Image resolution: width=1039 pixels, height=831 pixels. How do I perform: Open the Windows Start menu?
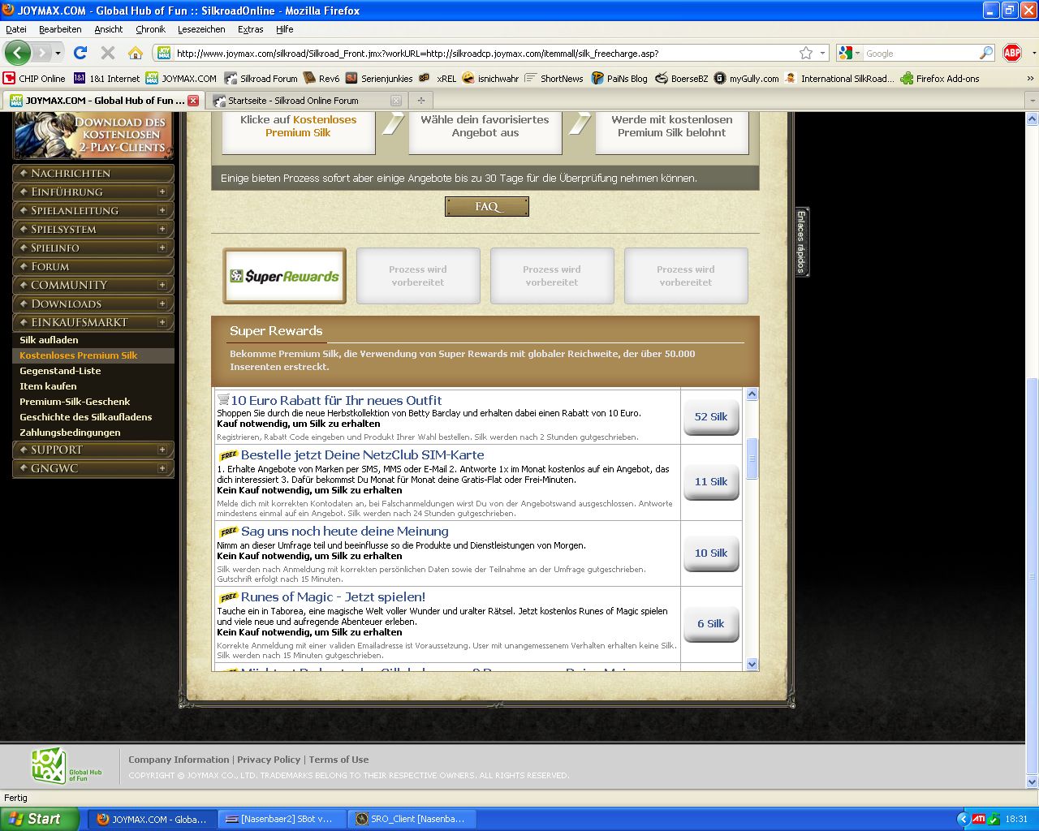40,819
